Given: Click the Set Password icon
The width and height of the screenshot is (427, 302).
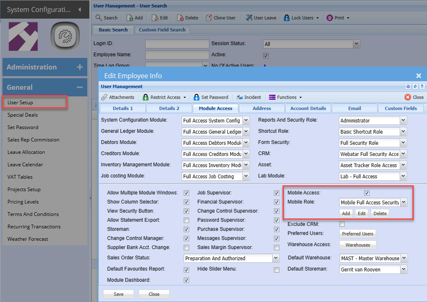Looking at the screenshot, I should pyautogui.click(x=197, y=97).
